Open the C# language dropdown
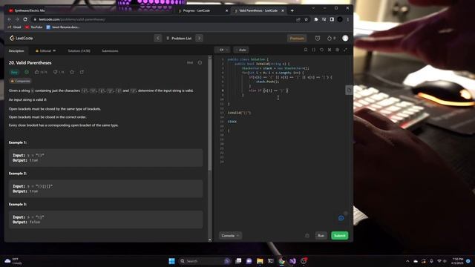The image size is (475, 267). 223,50
